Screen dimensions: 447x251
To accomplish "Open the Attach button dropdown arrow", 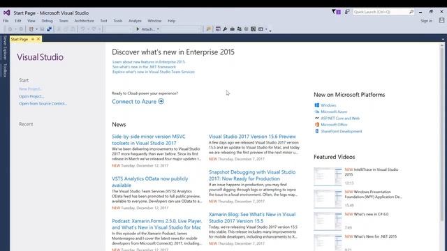I will click(158, 29).
